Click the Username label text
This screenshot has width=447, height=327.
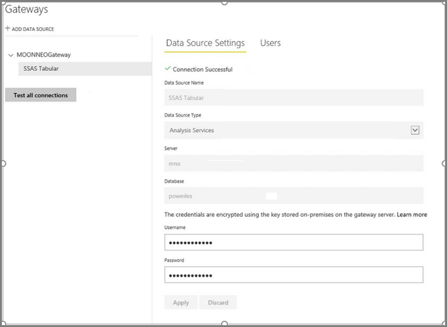(175, 227)
